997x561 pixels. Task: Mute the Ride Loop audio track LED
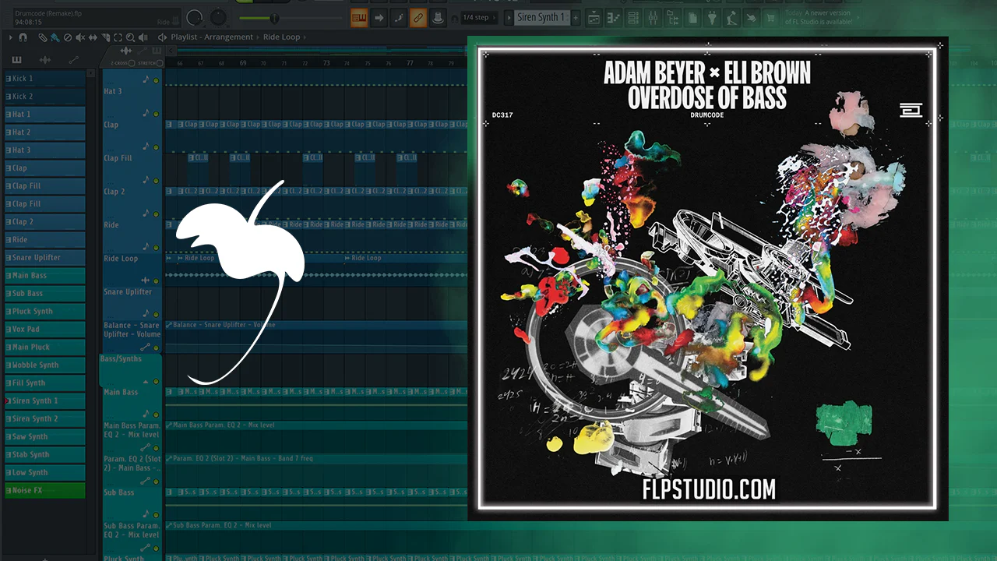click(x=156, y=280)
